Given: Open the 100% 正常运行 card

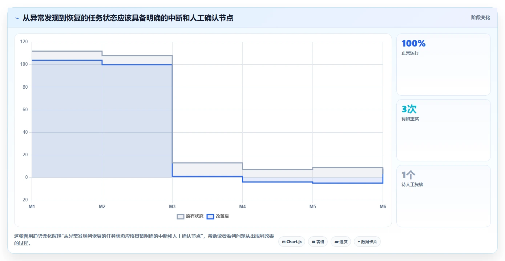Looking at the screenshot, I should click(x=444, y=65).
